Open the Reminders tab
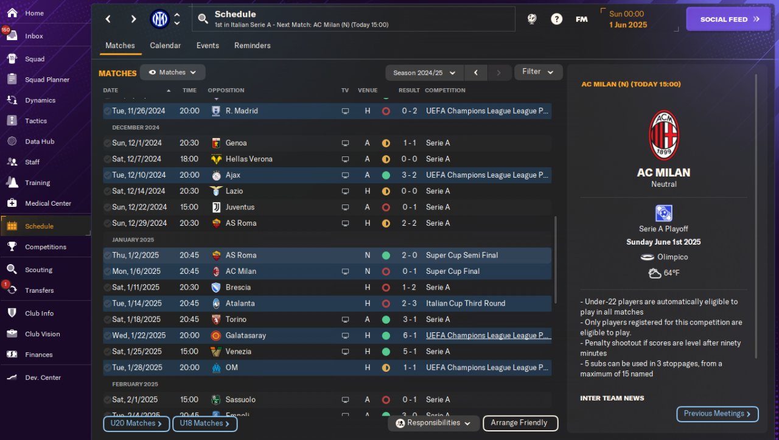 coord(252,46)
